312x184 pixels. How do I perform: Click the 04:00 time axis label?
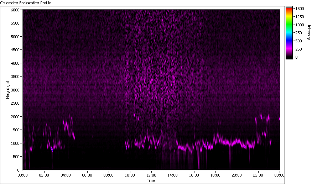tap(66, 175)
